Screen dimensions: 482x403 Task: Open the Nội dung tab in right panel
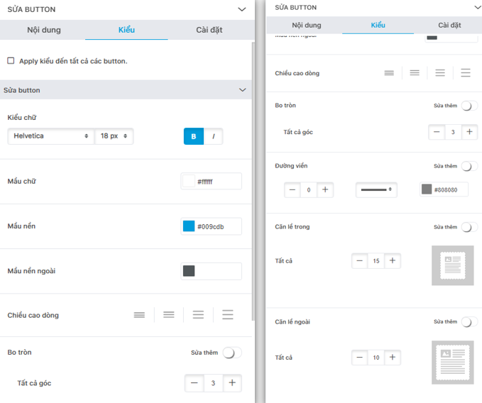coord(307,26)
